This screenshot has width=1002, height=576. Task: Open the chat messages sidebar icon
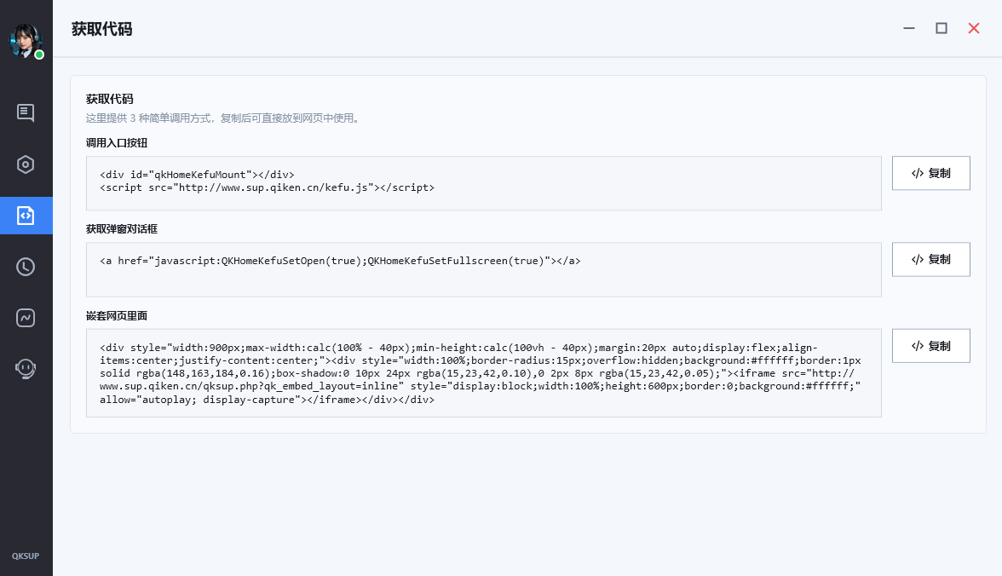click(26, 112)
